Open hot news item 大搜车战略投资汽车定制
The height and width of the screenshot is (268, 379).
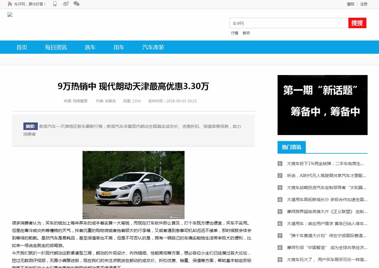(x=326, y=188)
